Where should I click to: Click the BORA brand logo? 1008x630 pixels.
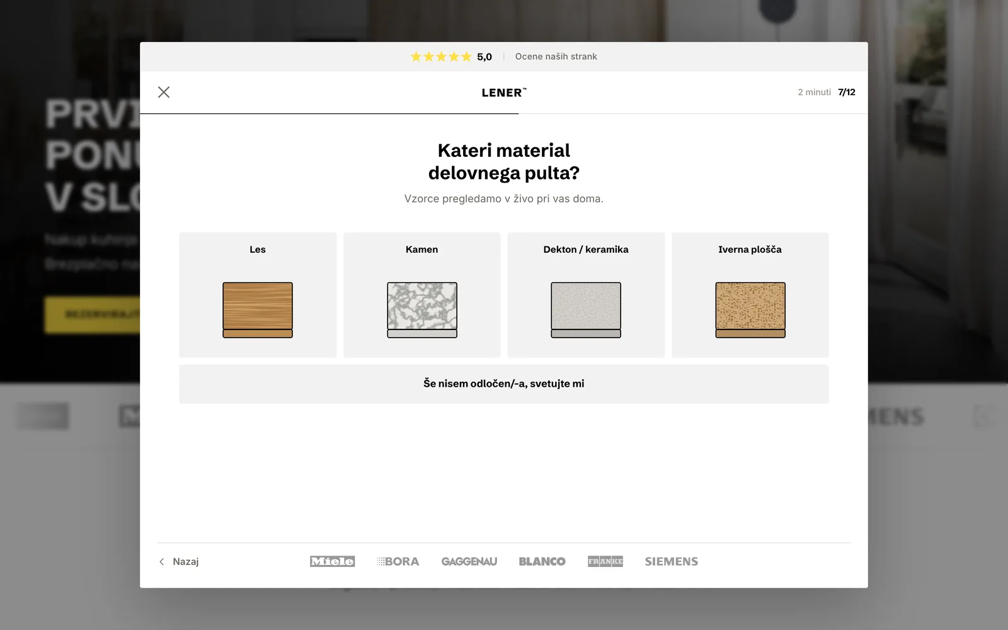(398, 561)
